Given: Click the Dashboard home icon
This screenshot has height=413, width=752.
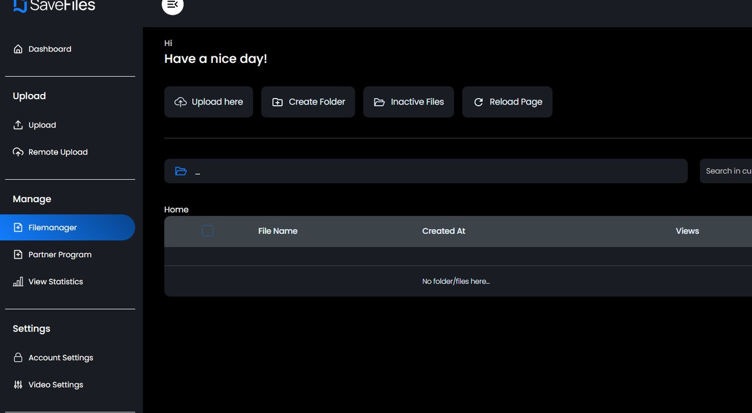Looking at the screenshot, I should point(18,49).
